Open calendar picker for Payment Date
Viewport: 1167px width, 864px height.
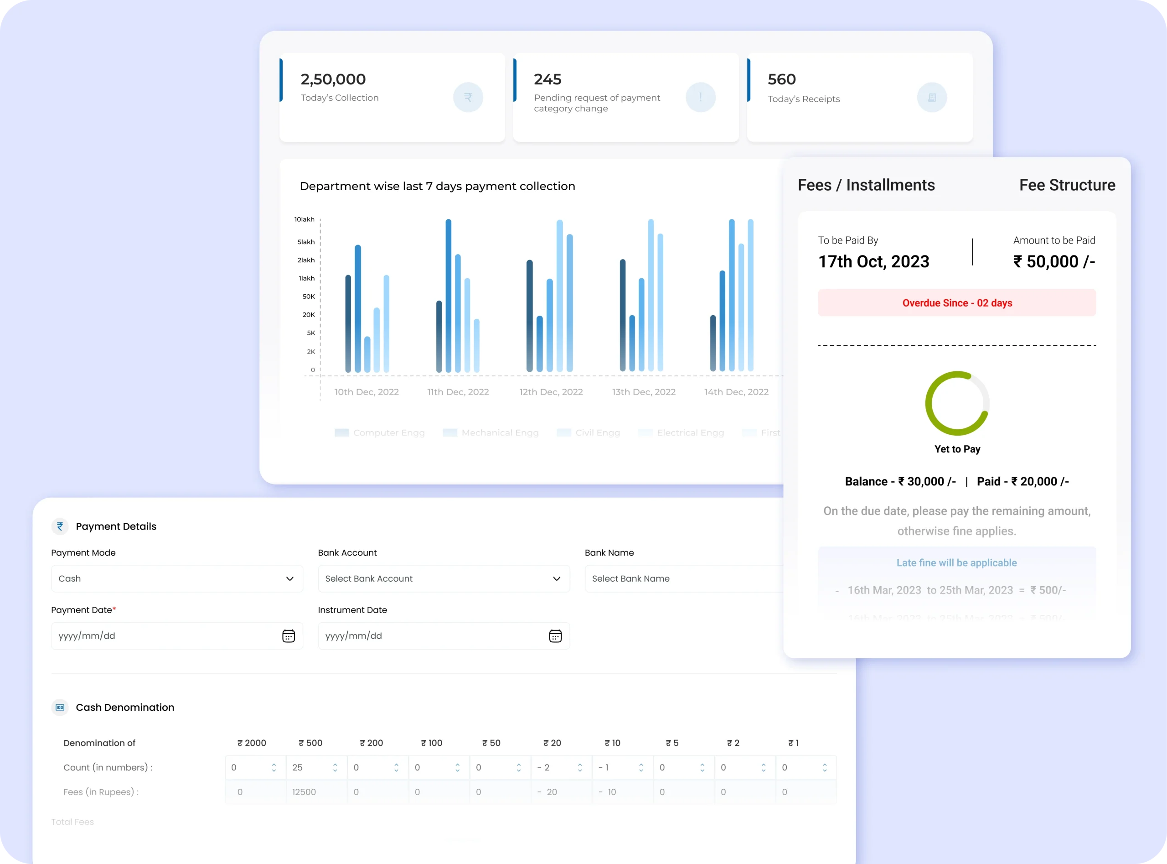[289, 636]
